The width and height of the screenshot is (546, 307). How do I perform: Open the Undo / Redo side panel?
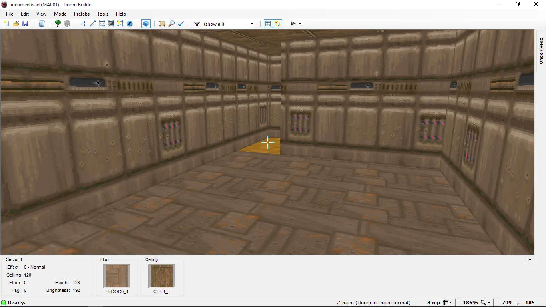click(x=541, y=50)
